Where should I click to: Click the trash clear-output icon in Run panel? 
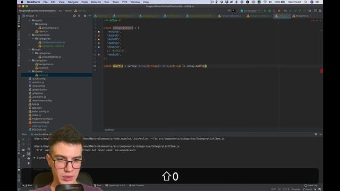click(x=28, y=163)
